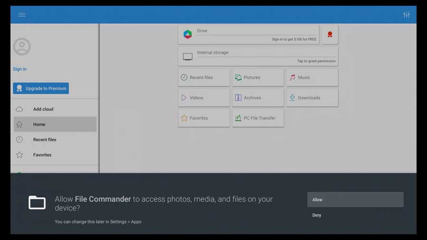Screen dimensions: 427x240
Task: Open Recent files from the sidebar
Action: [55, 139]
